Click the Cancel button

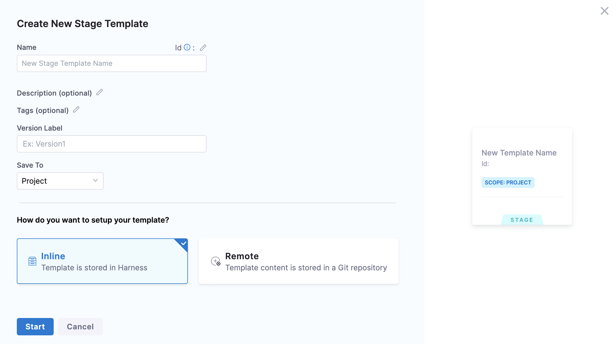click(x=80, y=327)
